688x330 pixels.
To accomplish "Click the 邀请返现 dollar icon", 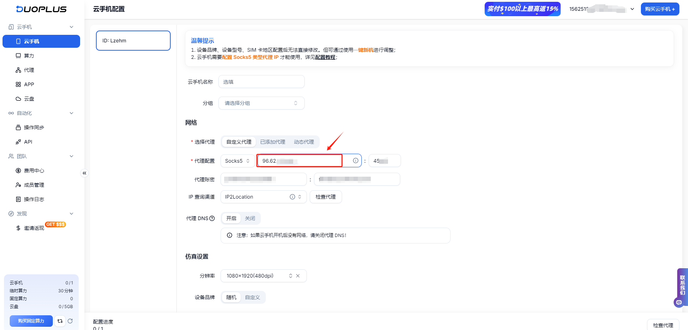I will pos(18,228).
